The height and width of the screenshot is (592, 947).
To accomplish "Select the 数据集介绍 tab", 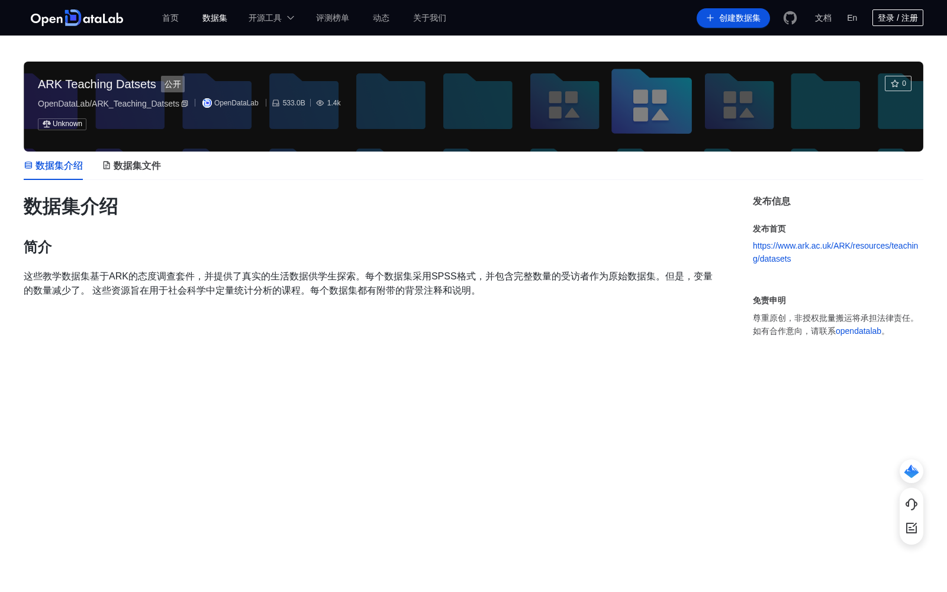I will [x=53, y=166].
